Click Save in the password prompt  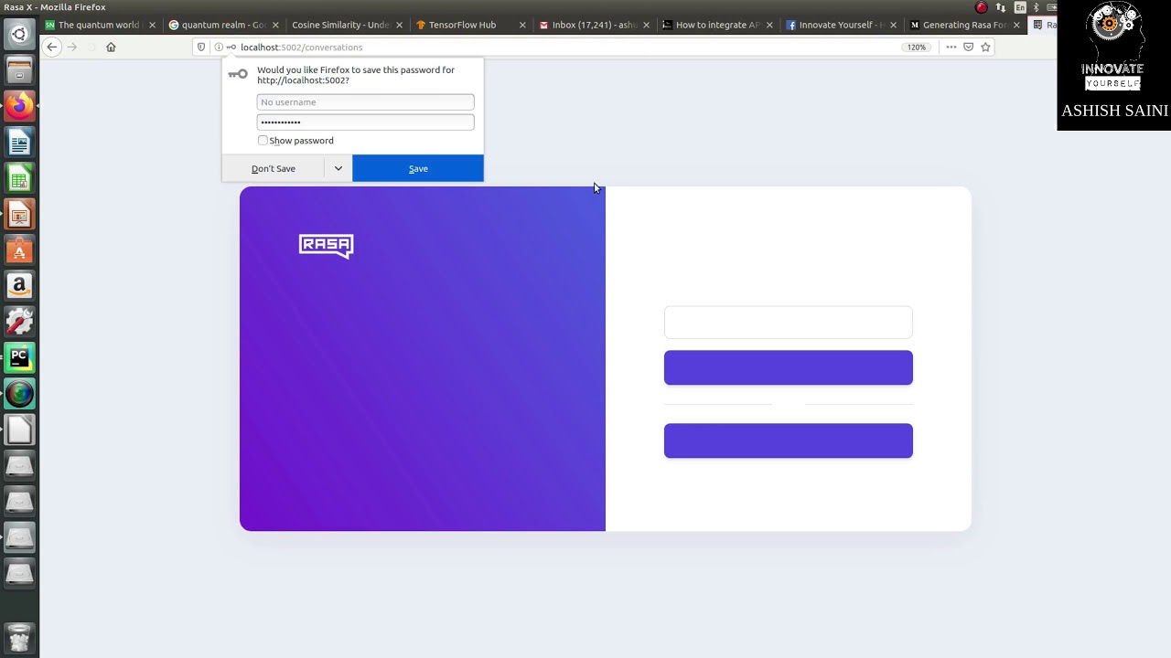pos(418,168)
